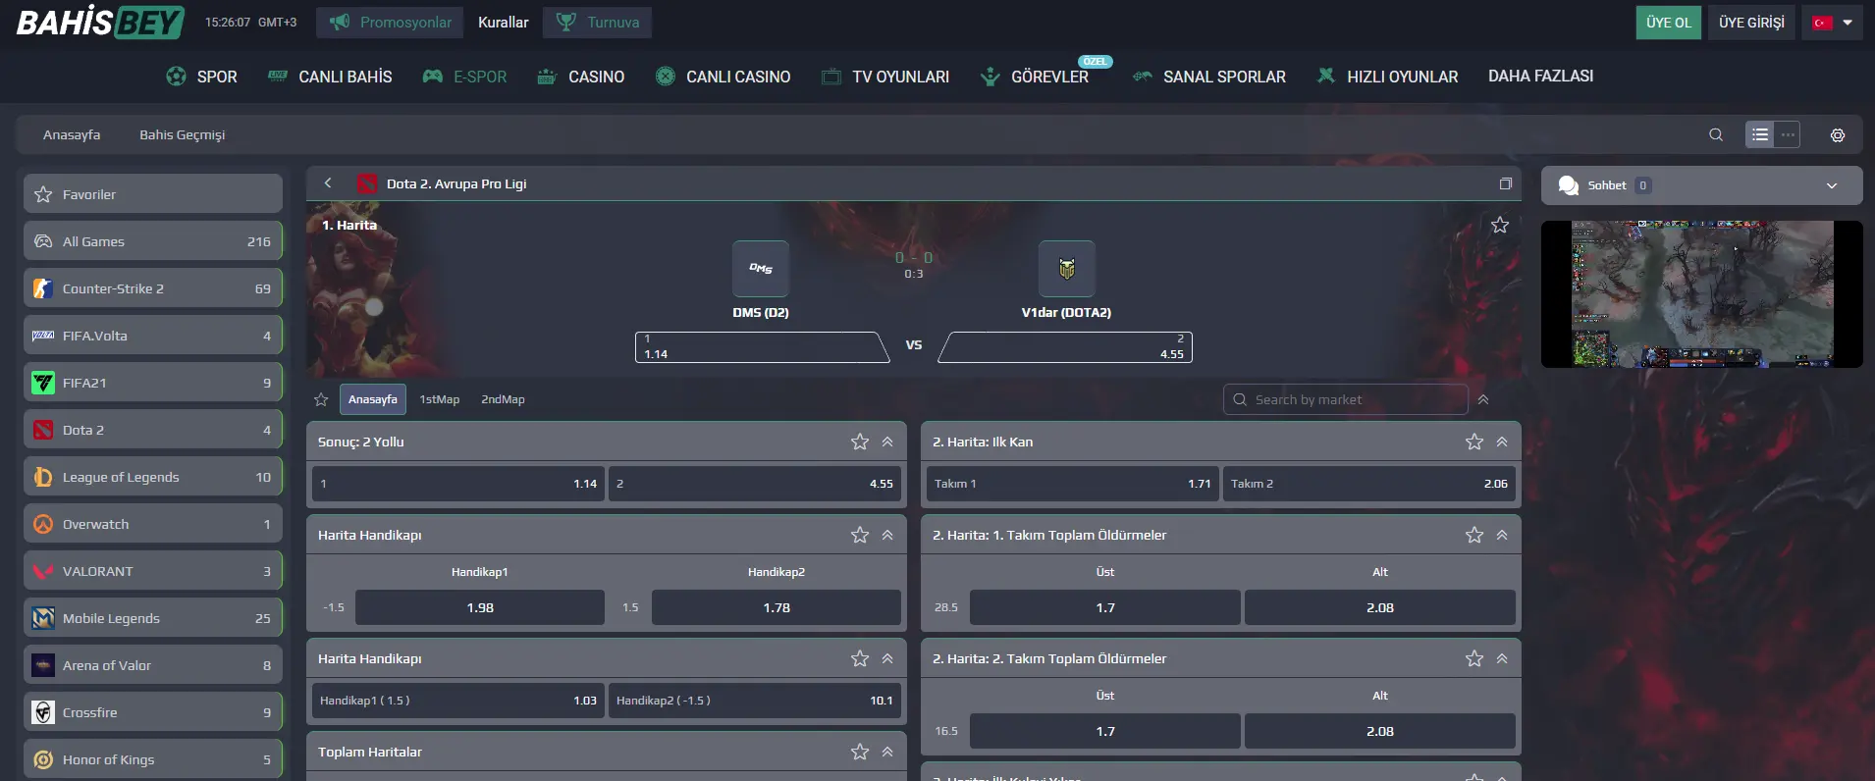Click ÜYE GİRİŞİ login button
This screenshot has width=1875, height=781.
tap(1751, 23)
